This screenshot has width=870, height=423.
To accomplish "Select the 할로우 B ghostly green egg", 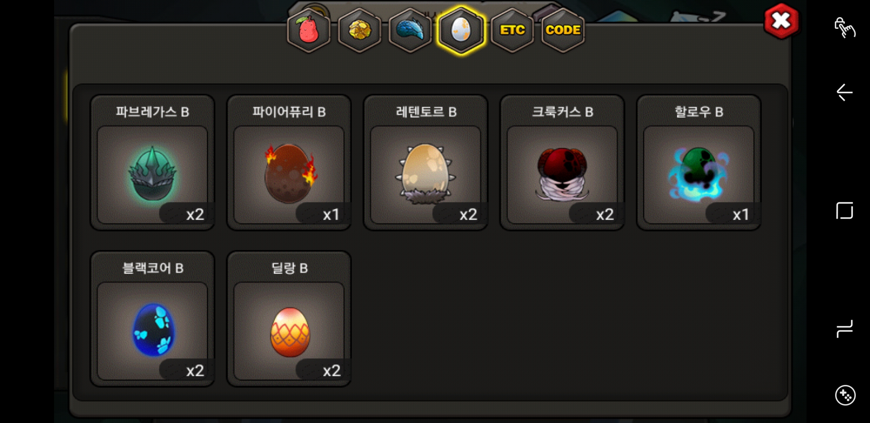I will [699, 163].
